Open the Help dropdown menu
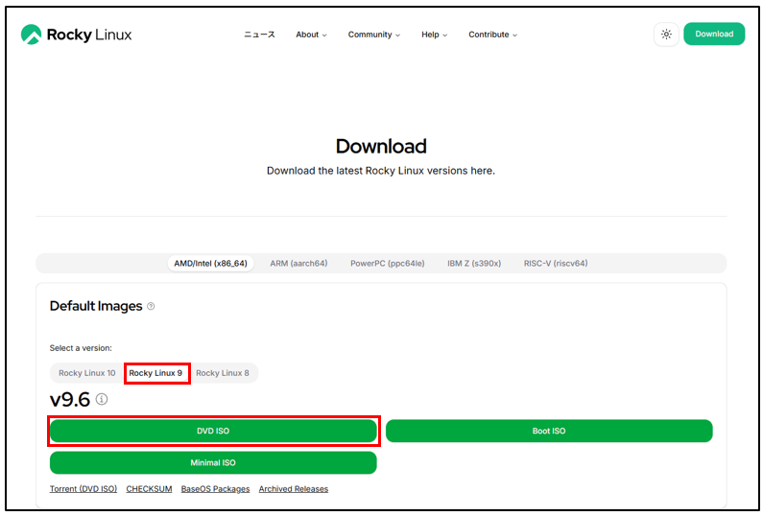The width and height of the screenshot is (763, 516). tap(435, 35)
